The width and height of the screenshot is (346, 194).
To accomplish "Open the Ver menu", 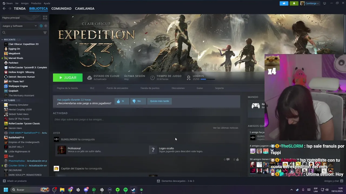I will pyautogui.click(x=17, y=3).
